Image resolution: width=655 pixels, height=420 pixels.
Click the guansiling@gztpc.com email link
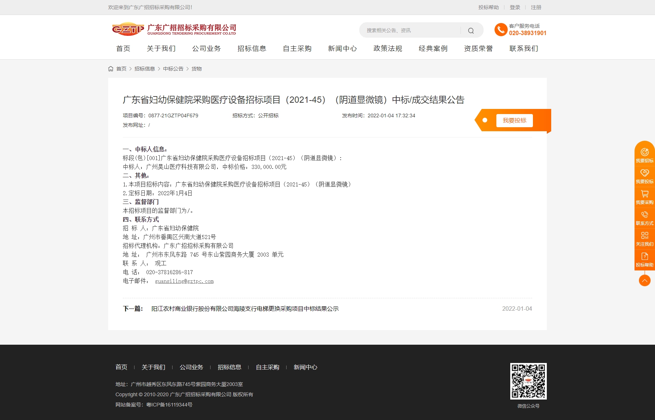[x=184, y=281]
